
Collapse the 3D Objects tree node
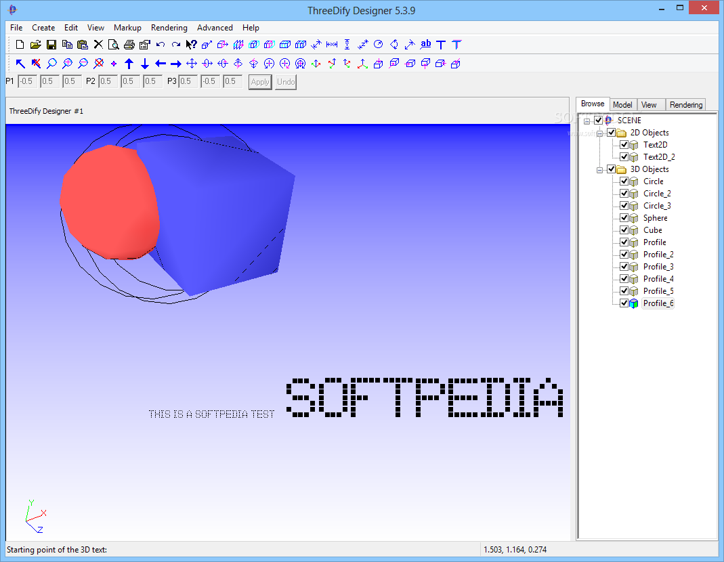coord(600,170)
